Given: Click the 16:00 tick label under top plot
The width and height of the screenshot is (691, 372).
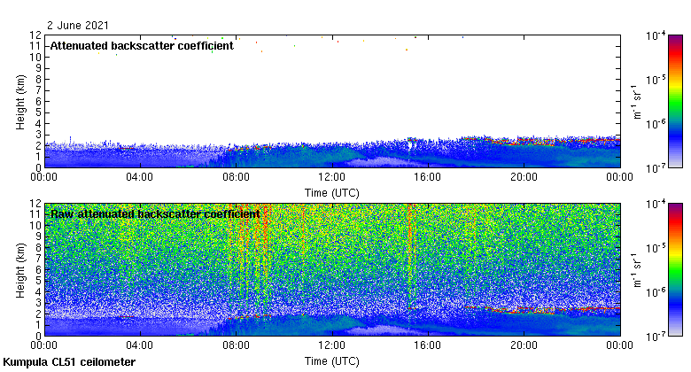Looking at the screenshot, I should click(428, 177).
